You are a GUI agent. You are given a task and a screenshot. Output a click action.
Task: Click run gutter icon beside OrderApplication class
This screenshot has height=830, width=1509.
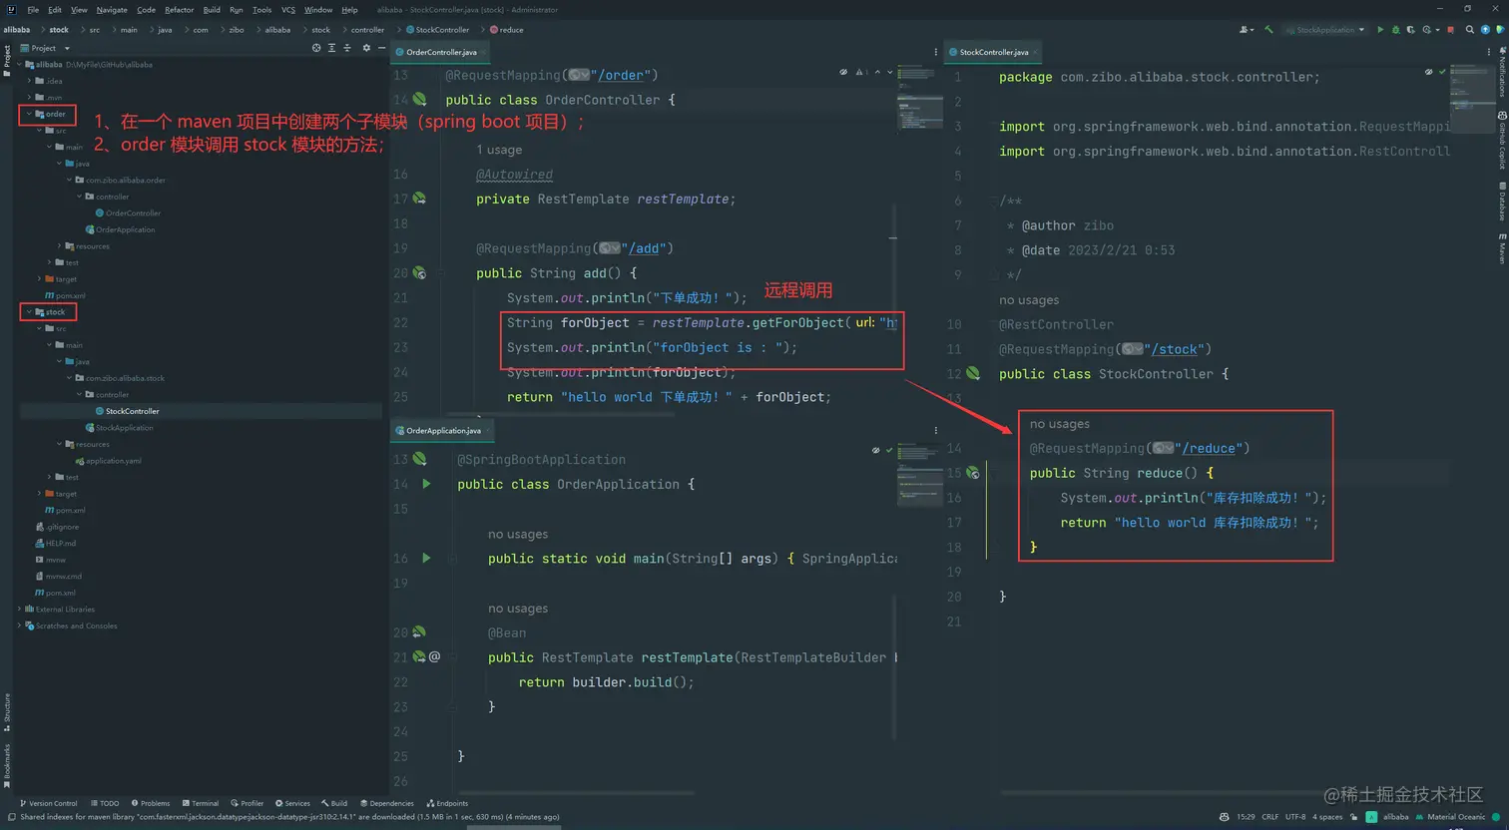pyautogui.click(x=426, y=484)
